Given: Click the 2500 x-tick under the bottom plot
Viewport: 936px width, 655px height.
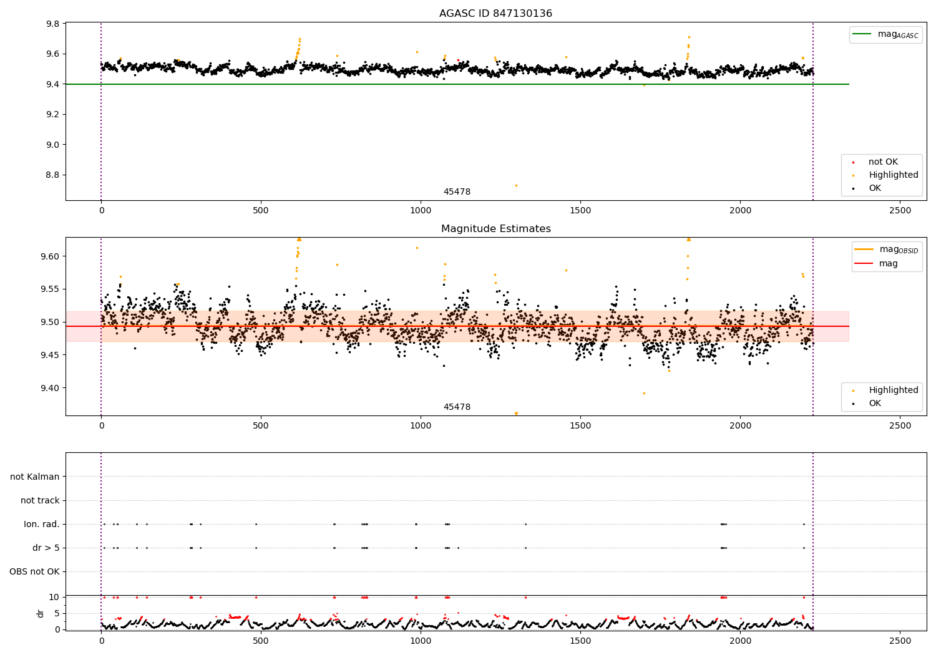Looking at the screenshot, I should pos(900,641).
